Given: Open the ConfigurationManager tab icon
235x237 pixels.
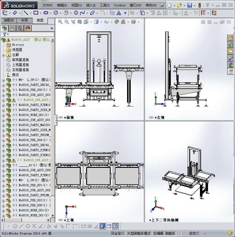Looking at the screenshot, I should point(20,28).
